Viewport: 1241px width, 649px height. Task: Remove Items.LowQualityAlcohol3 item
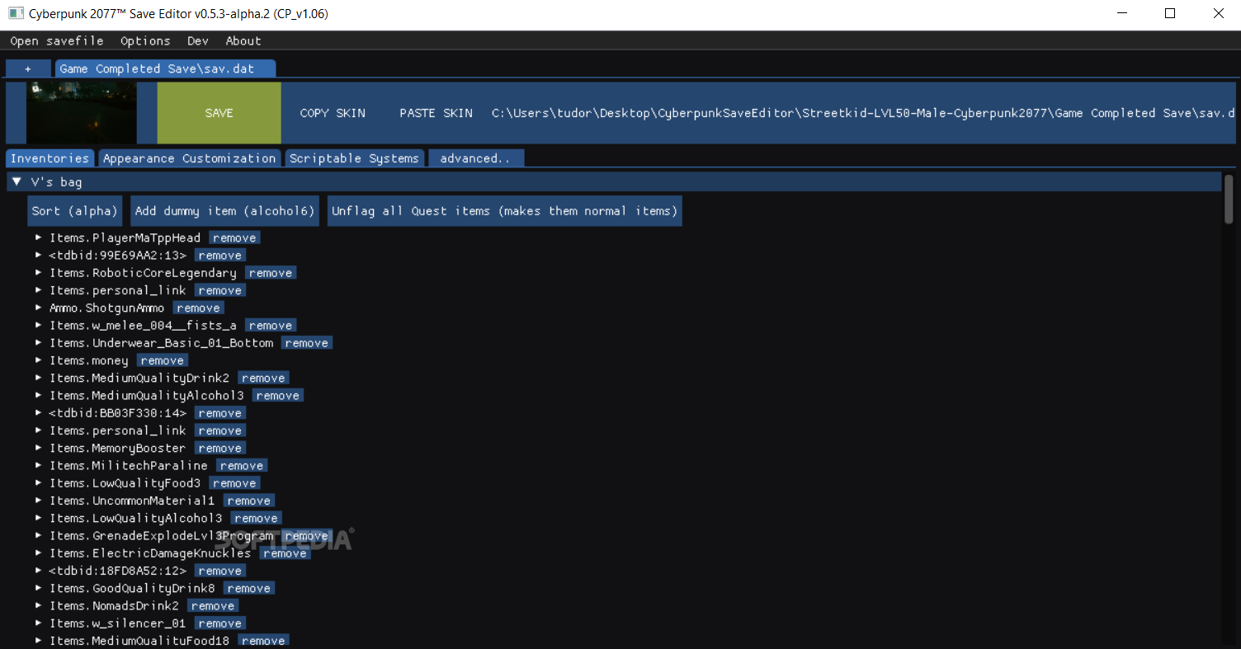tap(256, 518)
